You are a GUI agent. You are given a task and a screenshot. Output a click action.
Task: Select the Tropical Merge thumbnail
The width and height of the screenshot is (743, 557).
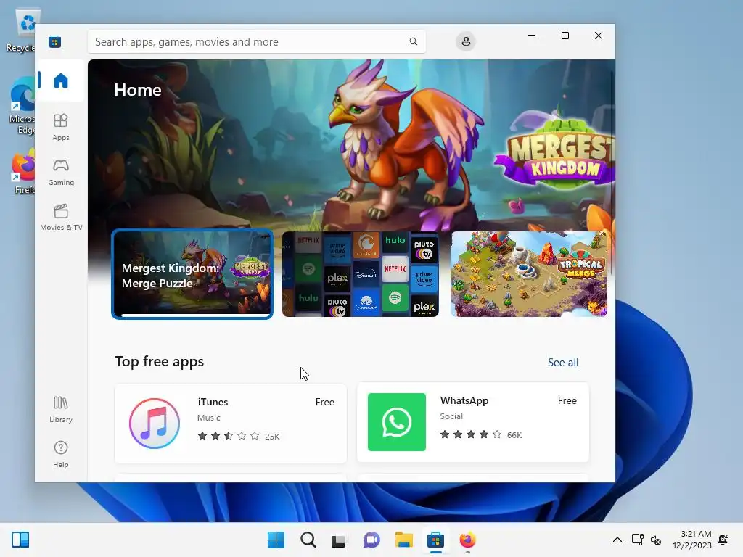coord(529,273)
